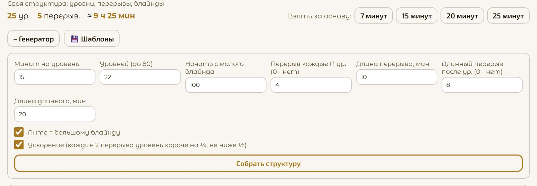Collapse the Генератор panel
Viewport: 537px width, 186px height.
34,39
